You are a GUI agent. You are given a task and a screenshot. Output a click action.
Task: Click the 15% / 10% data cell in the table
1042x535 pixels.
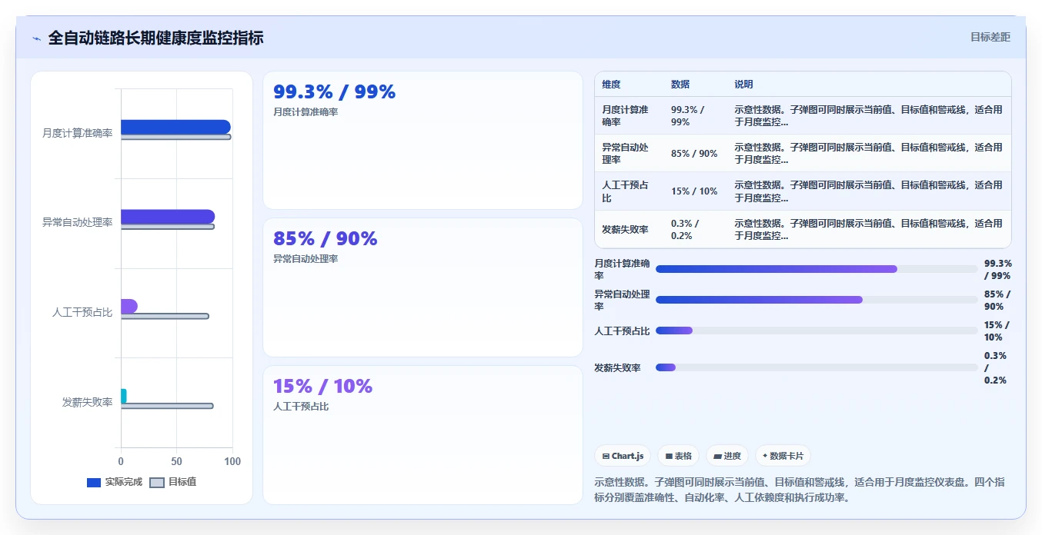click(x=694, y=191)
